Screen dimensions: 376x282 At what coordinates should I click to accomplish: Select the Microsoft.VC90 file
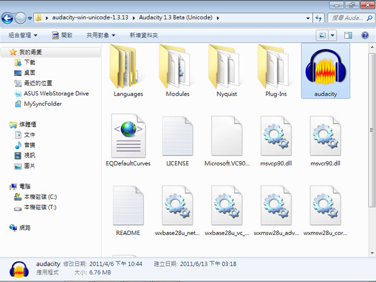(x=227, y=140)
